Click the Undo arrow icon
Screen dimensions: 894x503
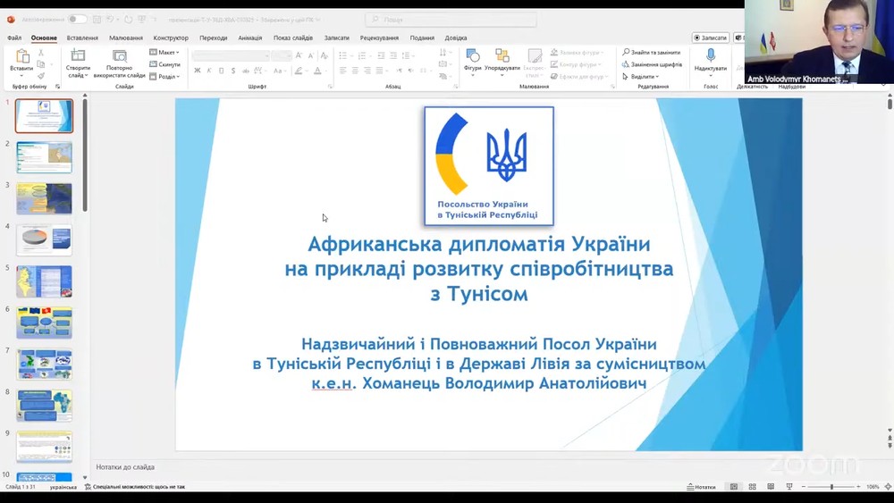(110, 20)
